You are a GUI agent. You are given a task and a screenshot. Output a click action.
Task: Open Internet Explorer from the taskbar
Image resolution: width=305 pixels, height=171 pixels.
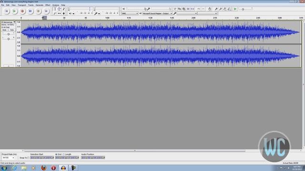14,168
